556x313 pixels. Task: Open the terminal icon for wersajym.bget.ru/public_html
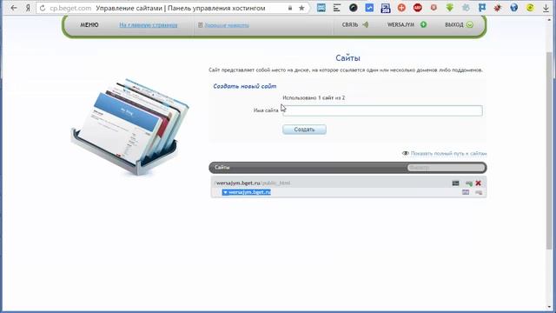(x=455, y=183)
